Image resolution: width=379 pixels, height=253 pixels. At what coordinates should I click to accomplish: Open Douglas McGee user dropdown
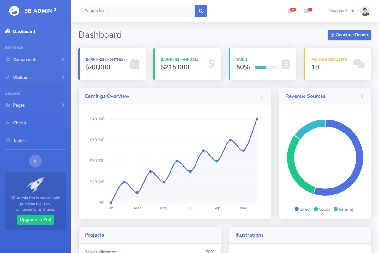pyautogui.click(x=349, y=11)
